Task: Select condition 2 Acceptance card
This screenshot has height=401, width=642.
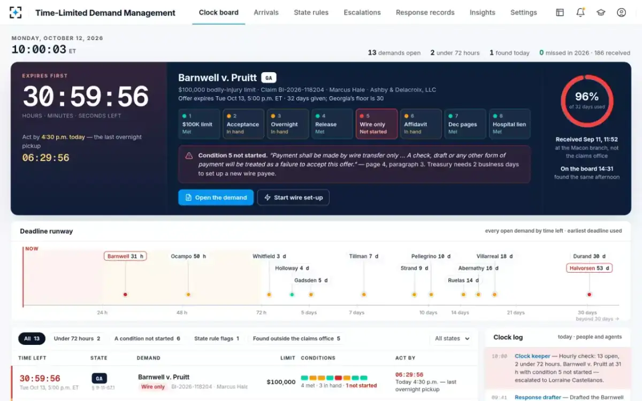Action: tap(243, 124)
